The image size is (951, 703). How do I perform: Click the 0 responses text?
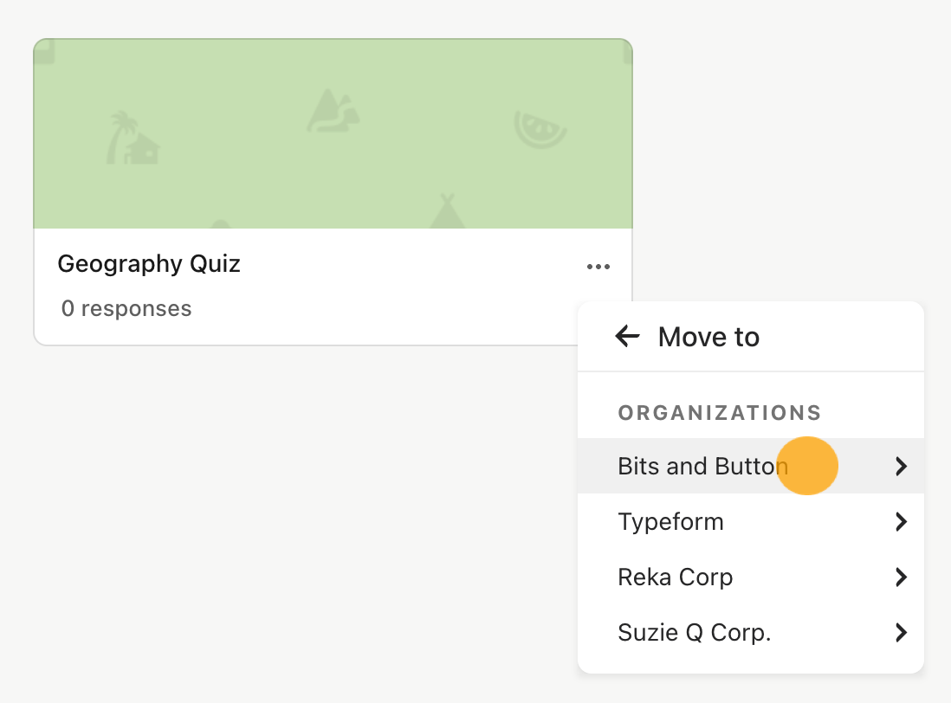126,308
